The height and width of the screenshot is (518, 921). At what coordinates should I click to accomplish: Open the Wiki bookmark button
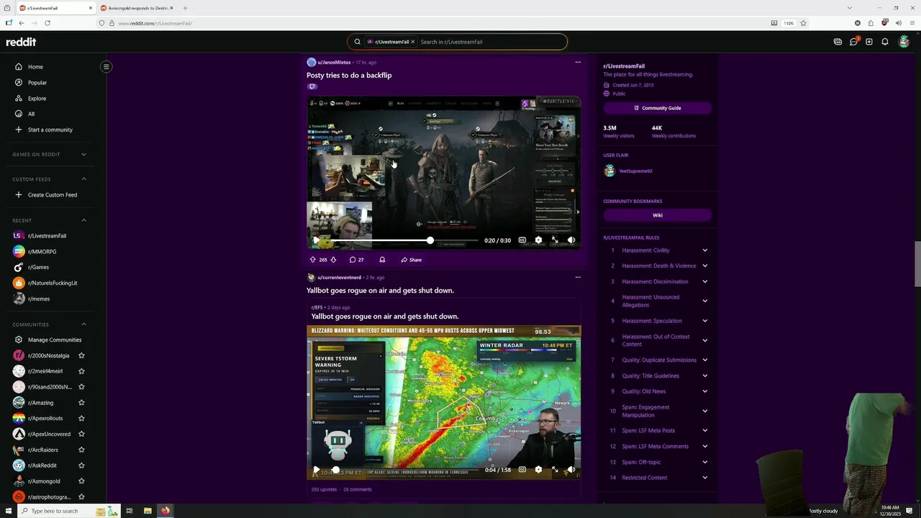pyautogui.click(x=658, y=215)
